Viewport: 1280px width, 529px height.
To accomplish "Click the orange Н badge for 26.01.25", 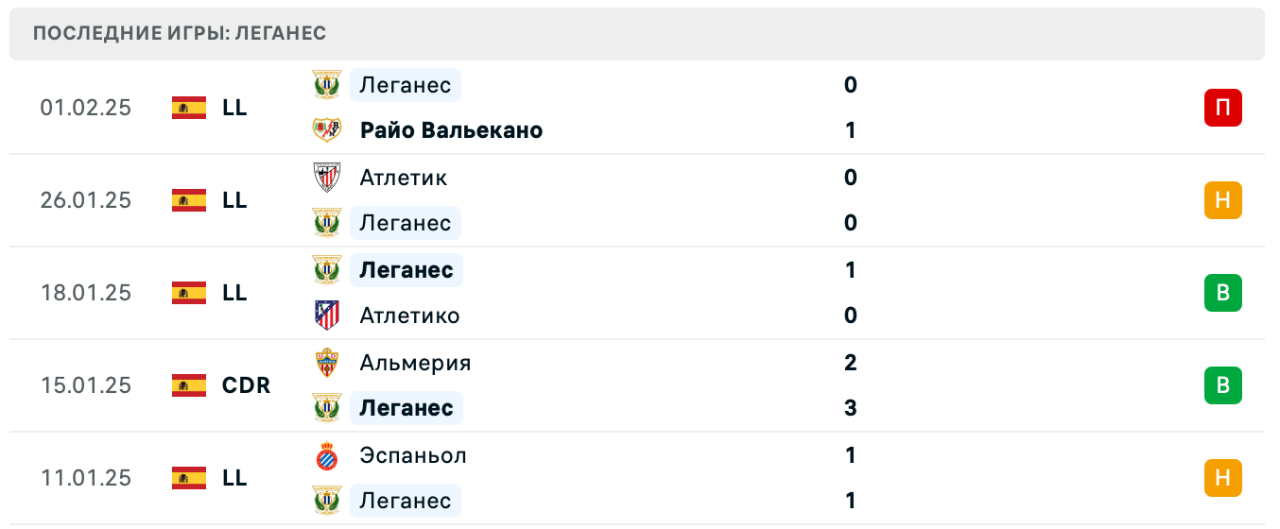I will pos(1222,200).
